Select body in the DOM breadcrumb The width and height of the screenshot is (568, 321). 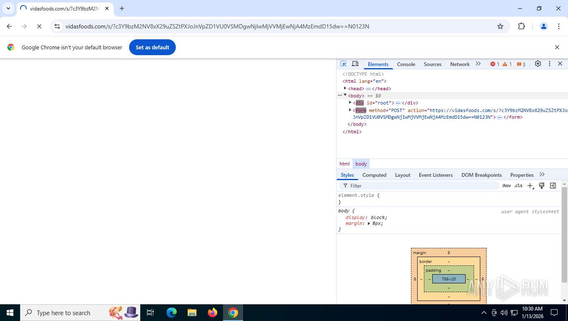(361, 164)
